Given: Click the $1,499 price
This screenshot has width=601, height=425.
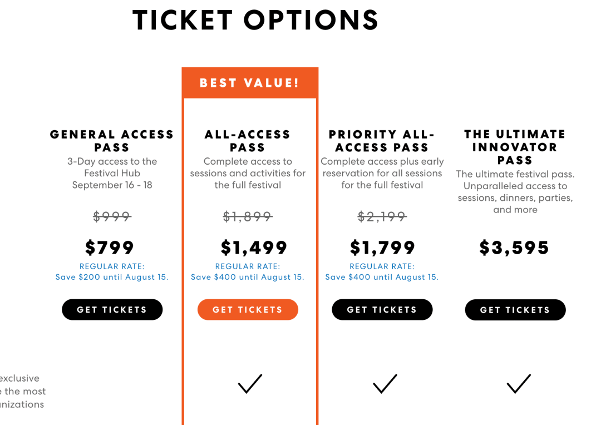Looking at the screenshot, I should pos(254,247).
